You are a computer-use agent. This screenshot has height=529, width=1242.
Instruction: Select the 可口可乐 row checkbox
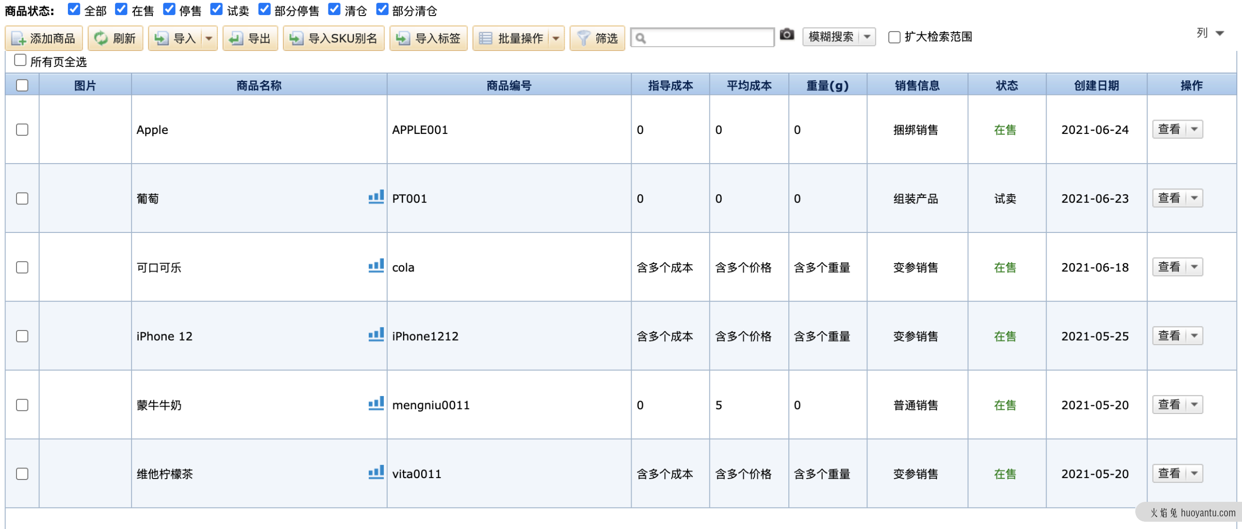coord(22,267)
